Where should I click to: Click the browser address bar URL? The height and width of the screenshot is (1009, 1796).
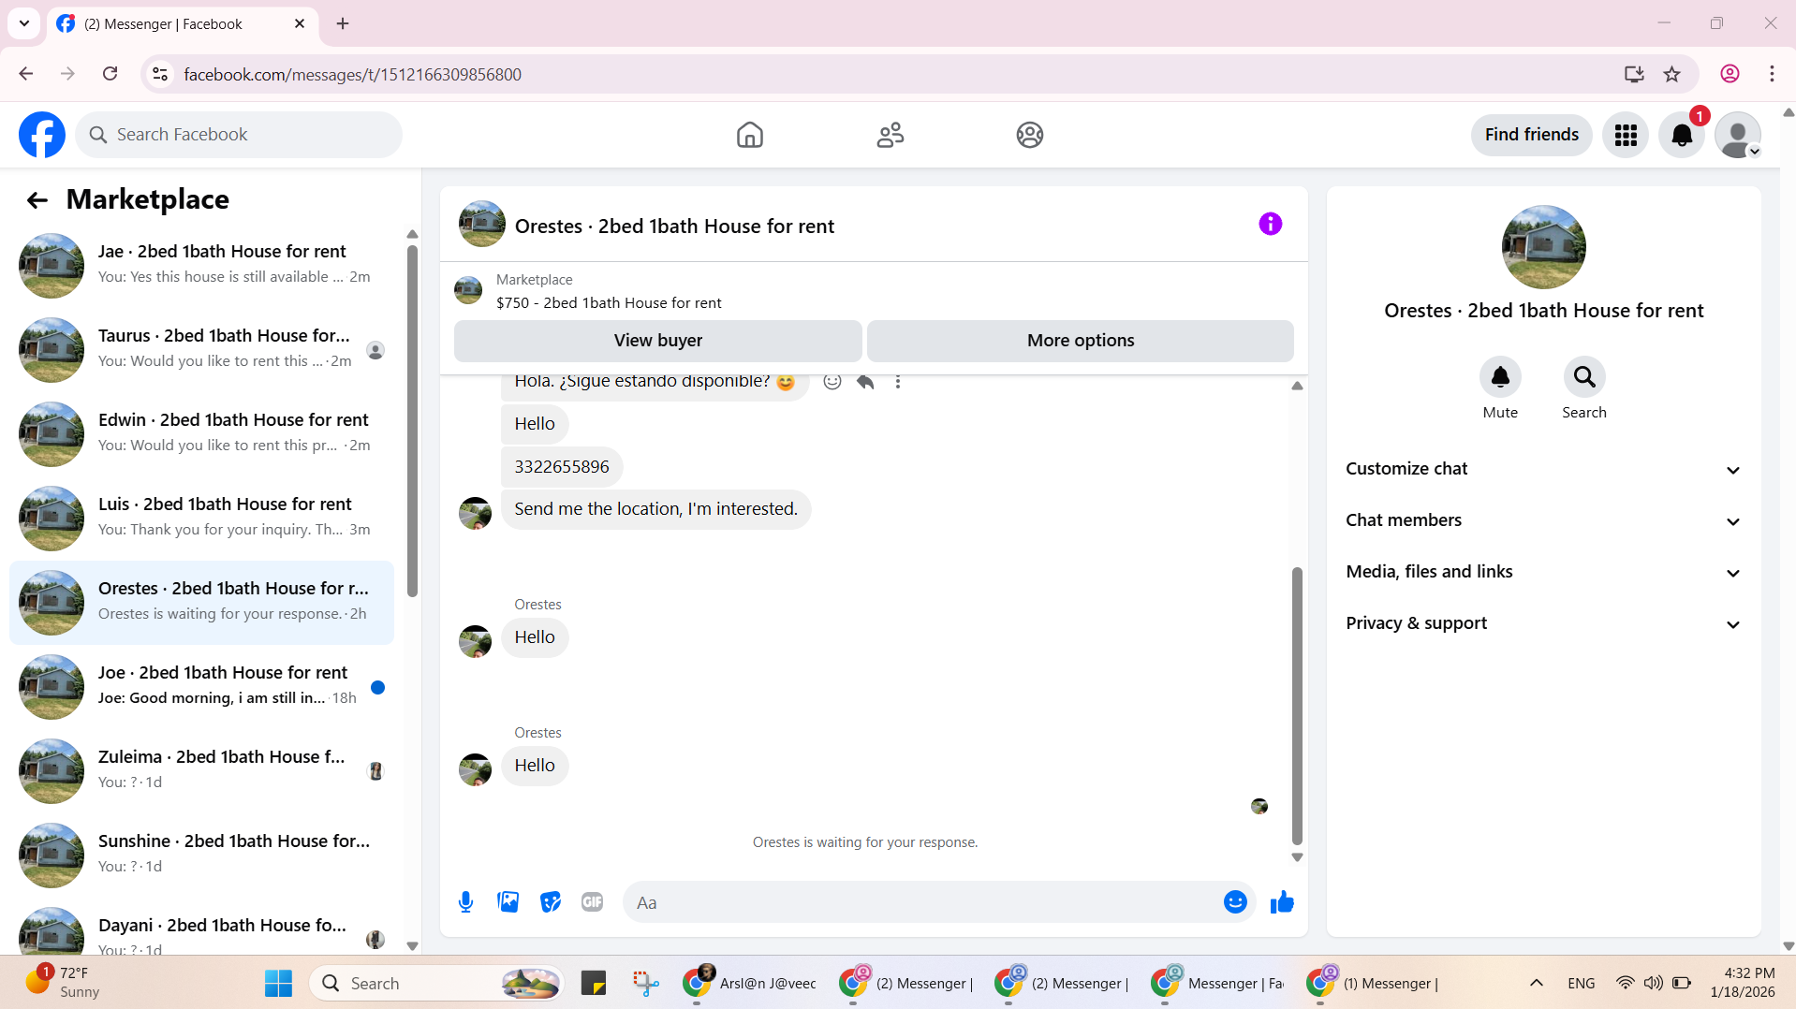coord(352,74)
